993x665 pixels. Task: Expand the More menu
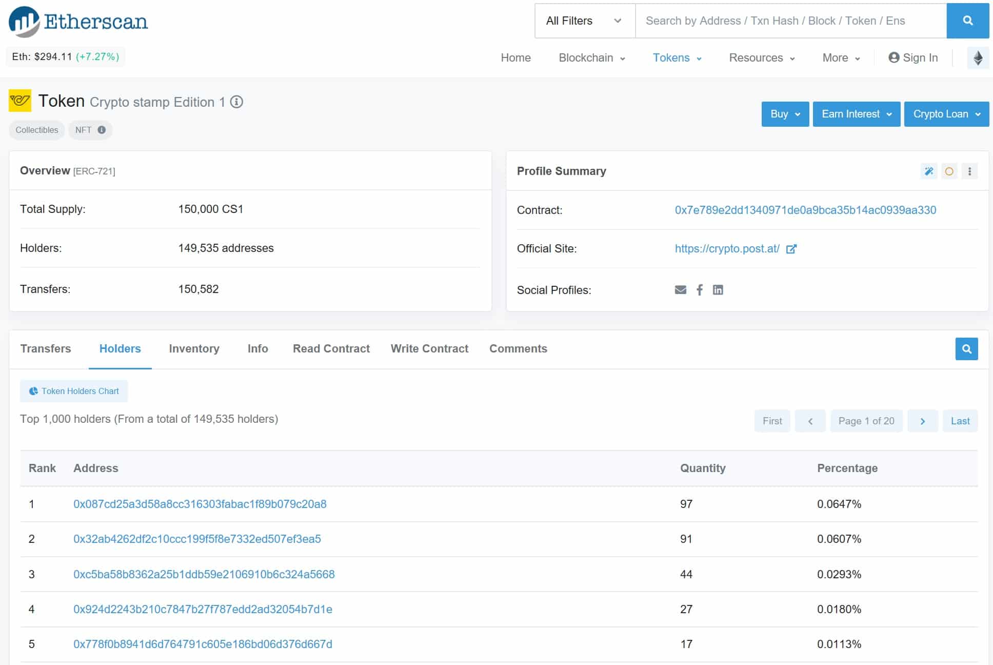pos(841,58)
